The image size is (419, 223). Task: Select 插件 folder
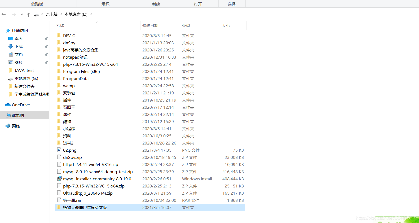pyautogui.click(x=67, y=100)
